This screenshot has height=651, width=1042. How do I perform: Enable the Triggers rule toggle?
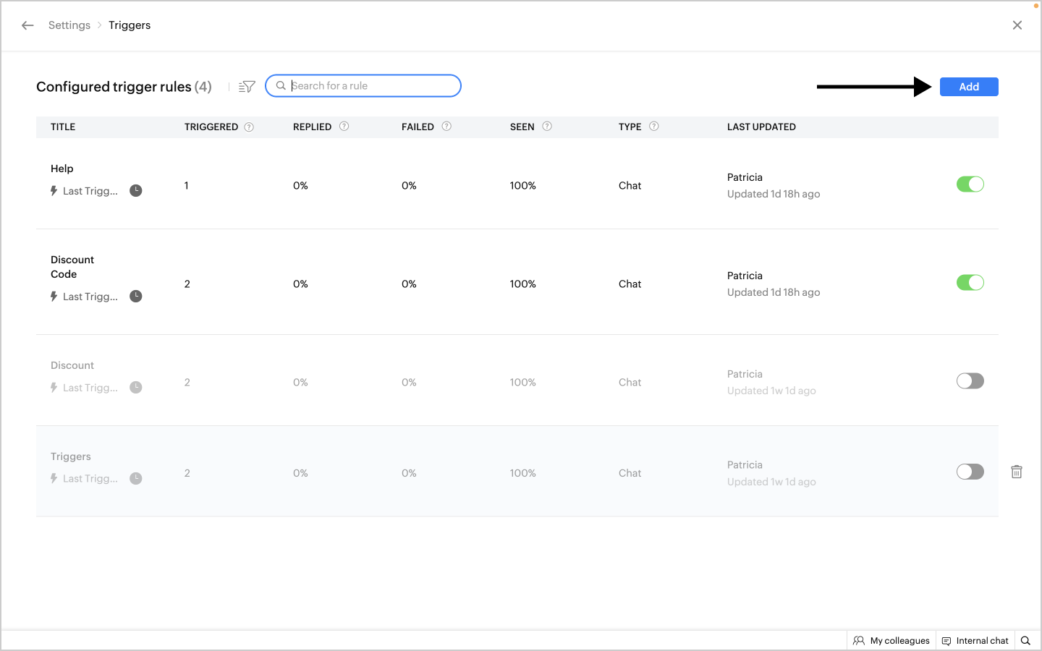point(970,472)
